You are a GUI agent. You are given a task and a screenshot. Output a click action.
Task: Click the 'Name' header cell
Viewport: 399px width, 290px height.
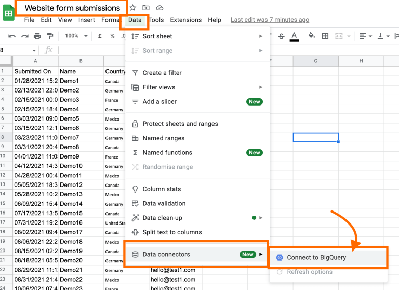point(81,71)
